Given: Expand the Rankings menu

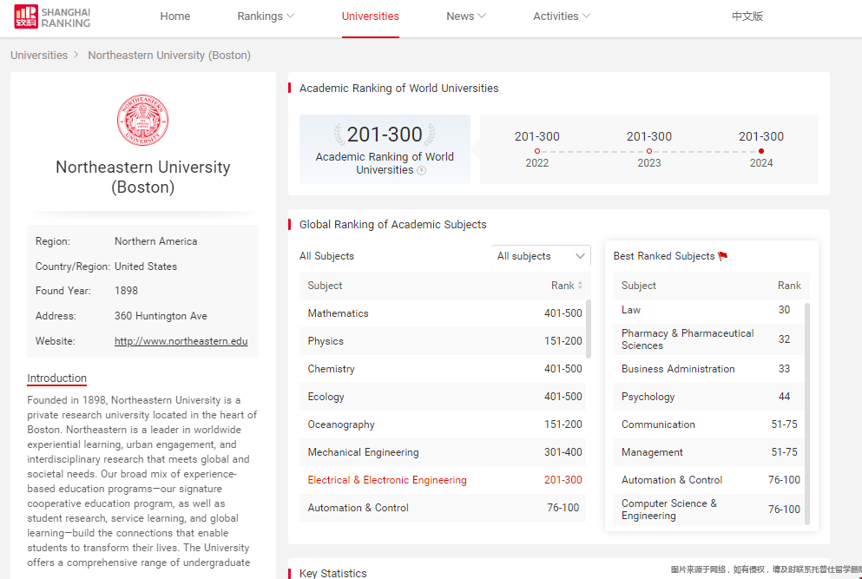Looking at the screenshot, I should pos(266,16).
